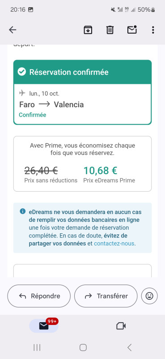Tap the Transférer button
This screenshot has height=359, width=165.
pyautogui.click(x=106, y=296)
